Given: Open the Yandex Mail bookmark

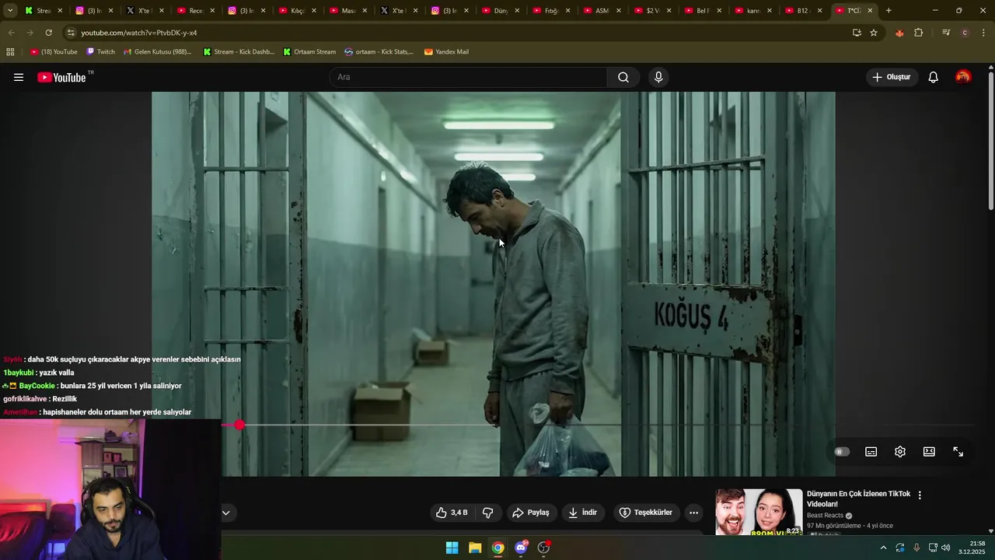Looking at the screenshot, I should 446,52.
